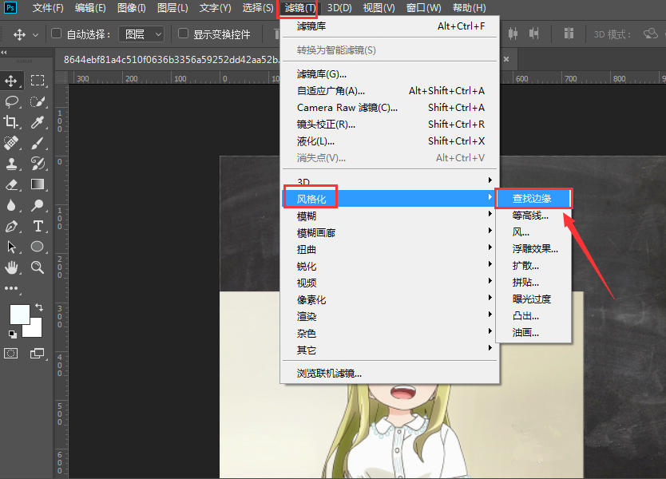
Task: Select the Crop tool
Action: coord(12,121)
